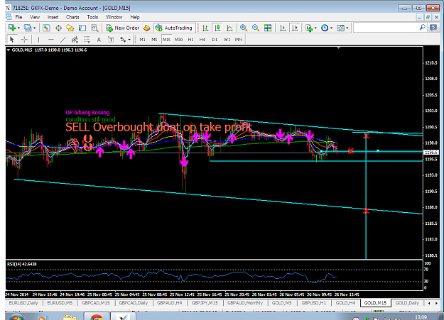Click the GOLD,M15 chart title triangle
The image size is (444, 320).
(x=9, y=50)
